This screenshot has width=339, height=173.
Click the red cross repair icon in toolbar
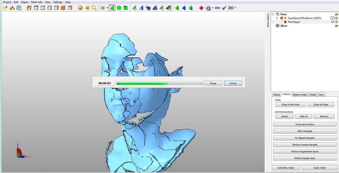tap(201, 8)
